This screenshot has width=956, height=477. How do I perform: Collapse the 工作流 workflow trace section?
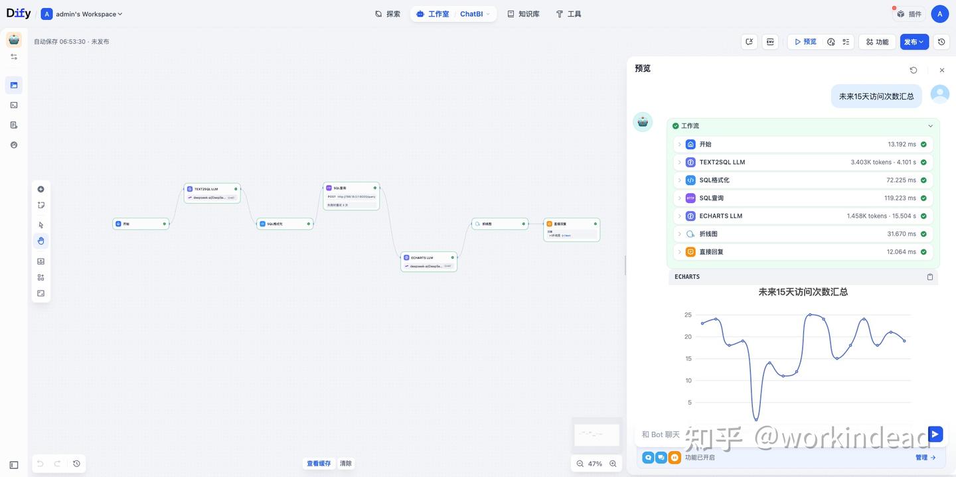click(x=929, y=125)
